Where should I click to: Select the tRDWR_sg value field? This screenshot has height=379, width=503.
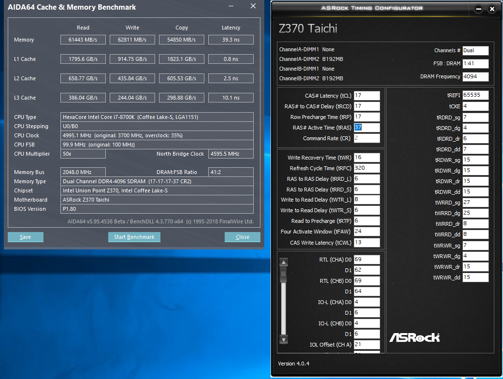click(475, 160)
